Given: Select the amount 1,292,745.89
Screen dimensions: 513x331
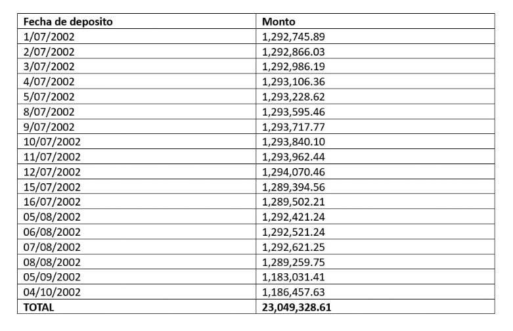Looking at the screenshot, I should coord(294,37).
